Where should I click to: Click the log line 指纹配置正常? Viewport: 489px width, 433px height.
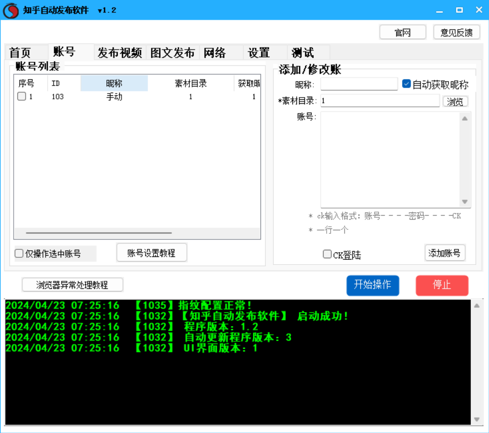click(129, 305)
